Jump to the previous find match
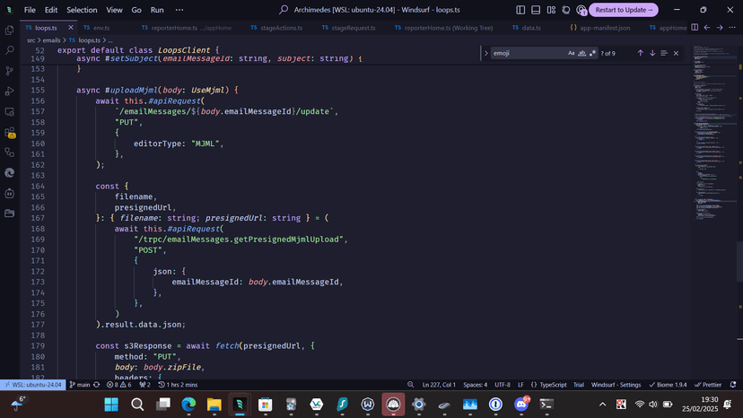Screen dimensions: 743x418 click(640, 53)
